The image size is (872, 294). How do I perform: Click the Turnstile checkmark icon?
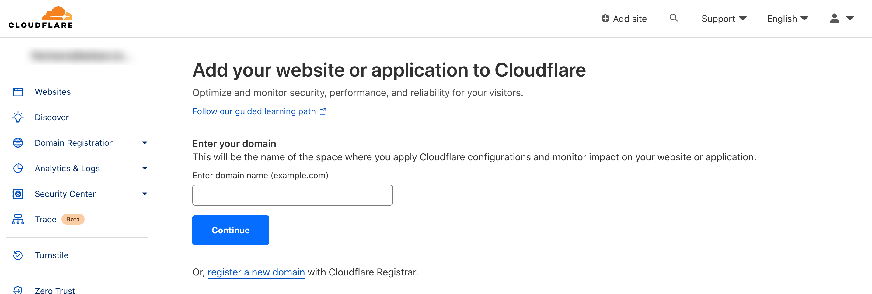pyautogui.click(x=18, y=255)
